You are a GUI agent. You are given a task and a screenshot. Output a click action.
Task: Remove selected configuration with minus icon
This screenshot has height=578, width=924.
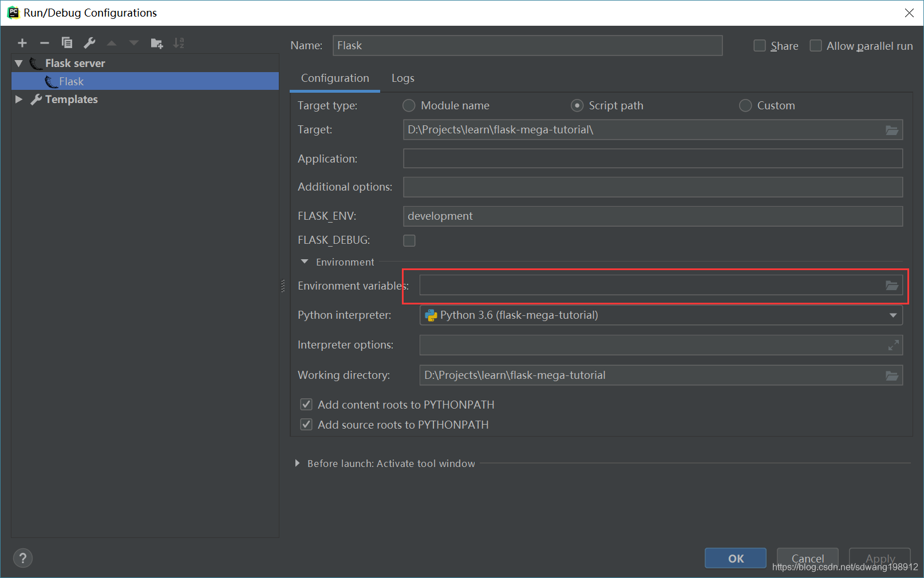pyautogui.click(x=45, y=43)
